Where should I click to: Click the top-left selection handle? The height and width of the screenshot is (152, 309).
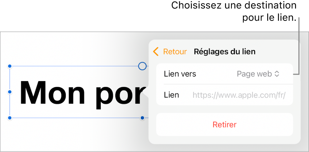click(10, 66)
